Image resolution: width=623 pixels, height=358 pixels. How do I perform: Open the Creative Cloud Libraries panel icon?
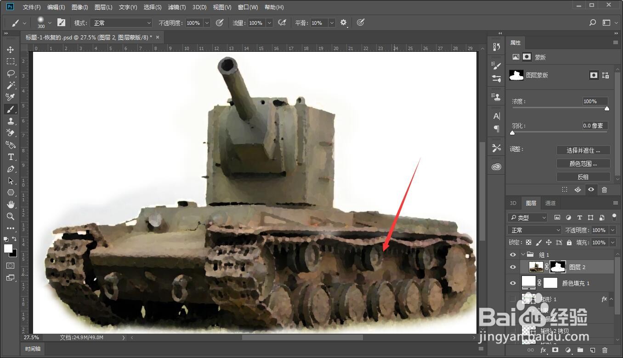coord(496,167)
